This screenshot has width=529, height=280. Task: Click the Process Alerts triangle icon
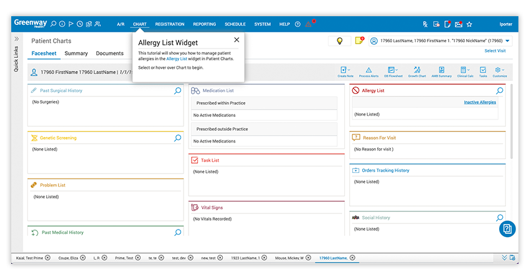(368, 72)
